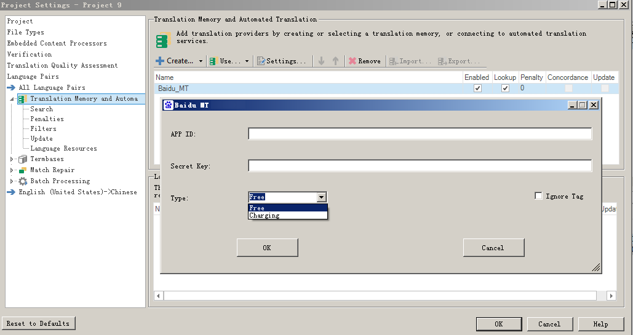This screenshot has height=335, width=633.
Task: Click the Translation Memory node icon
Action: point(23,98)
